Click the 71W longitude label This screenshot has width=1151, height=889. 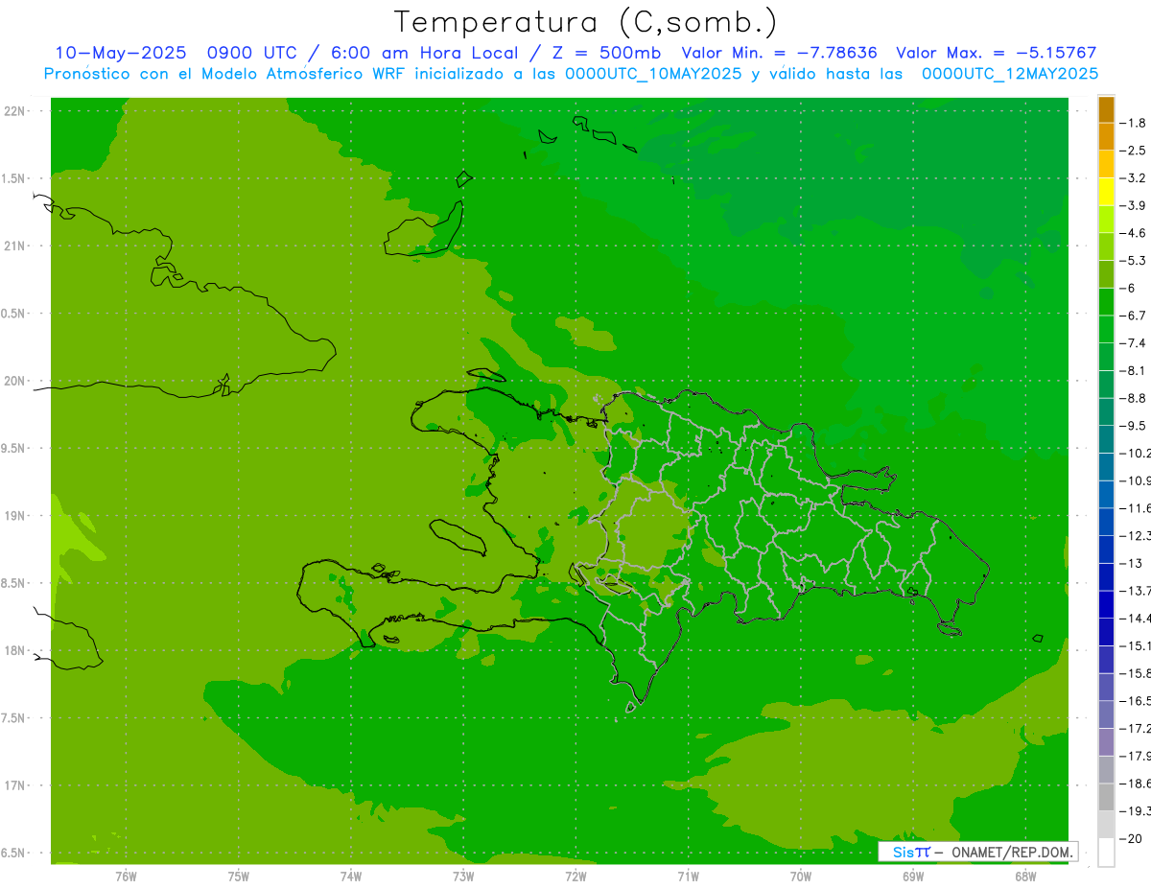pos(688,876)
